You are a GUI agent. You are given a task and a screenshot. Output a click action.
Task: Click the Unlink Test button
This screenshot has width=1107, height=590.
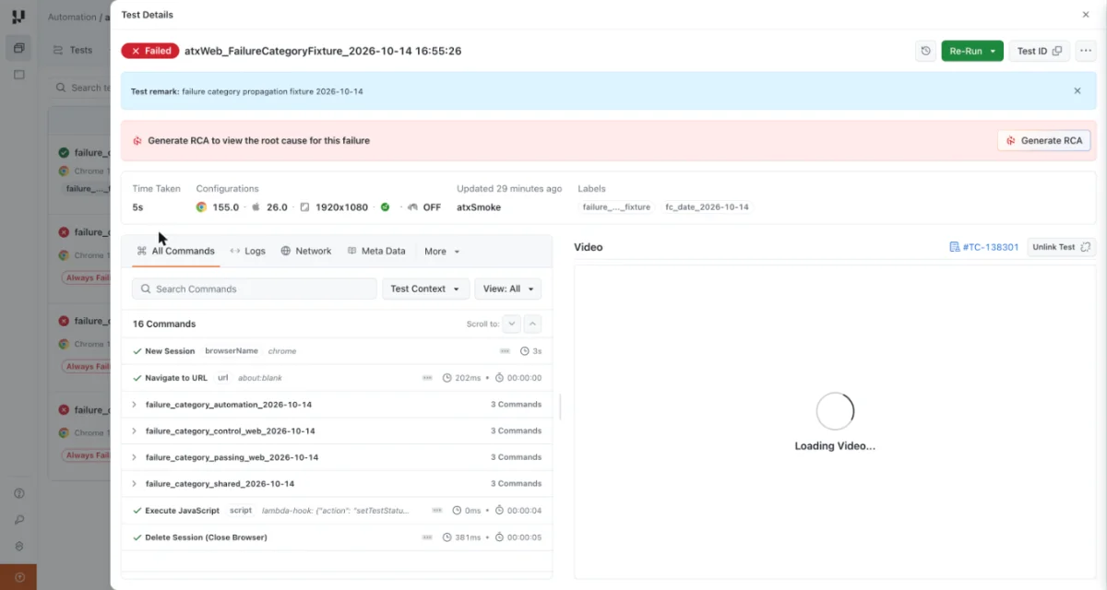(x=1061, y=247)
